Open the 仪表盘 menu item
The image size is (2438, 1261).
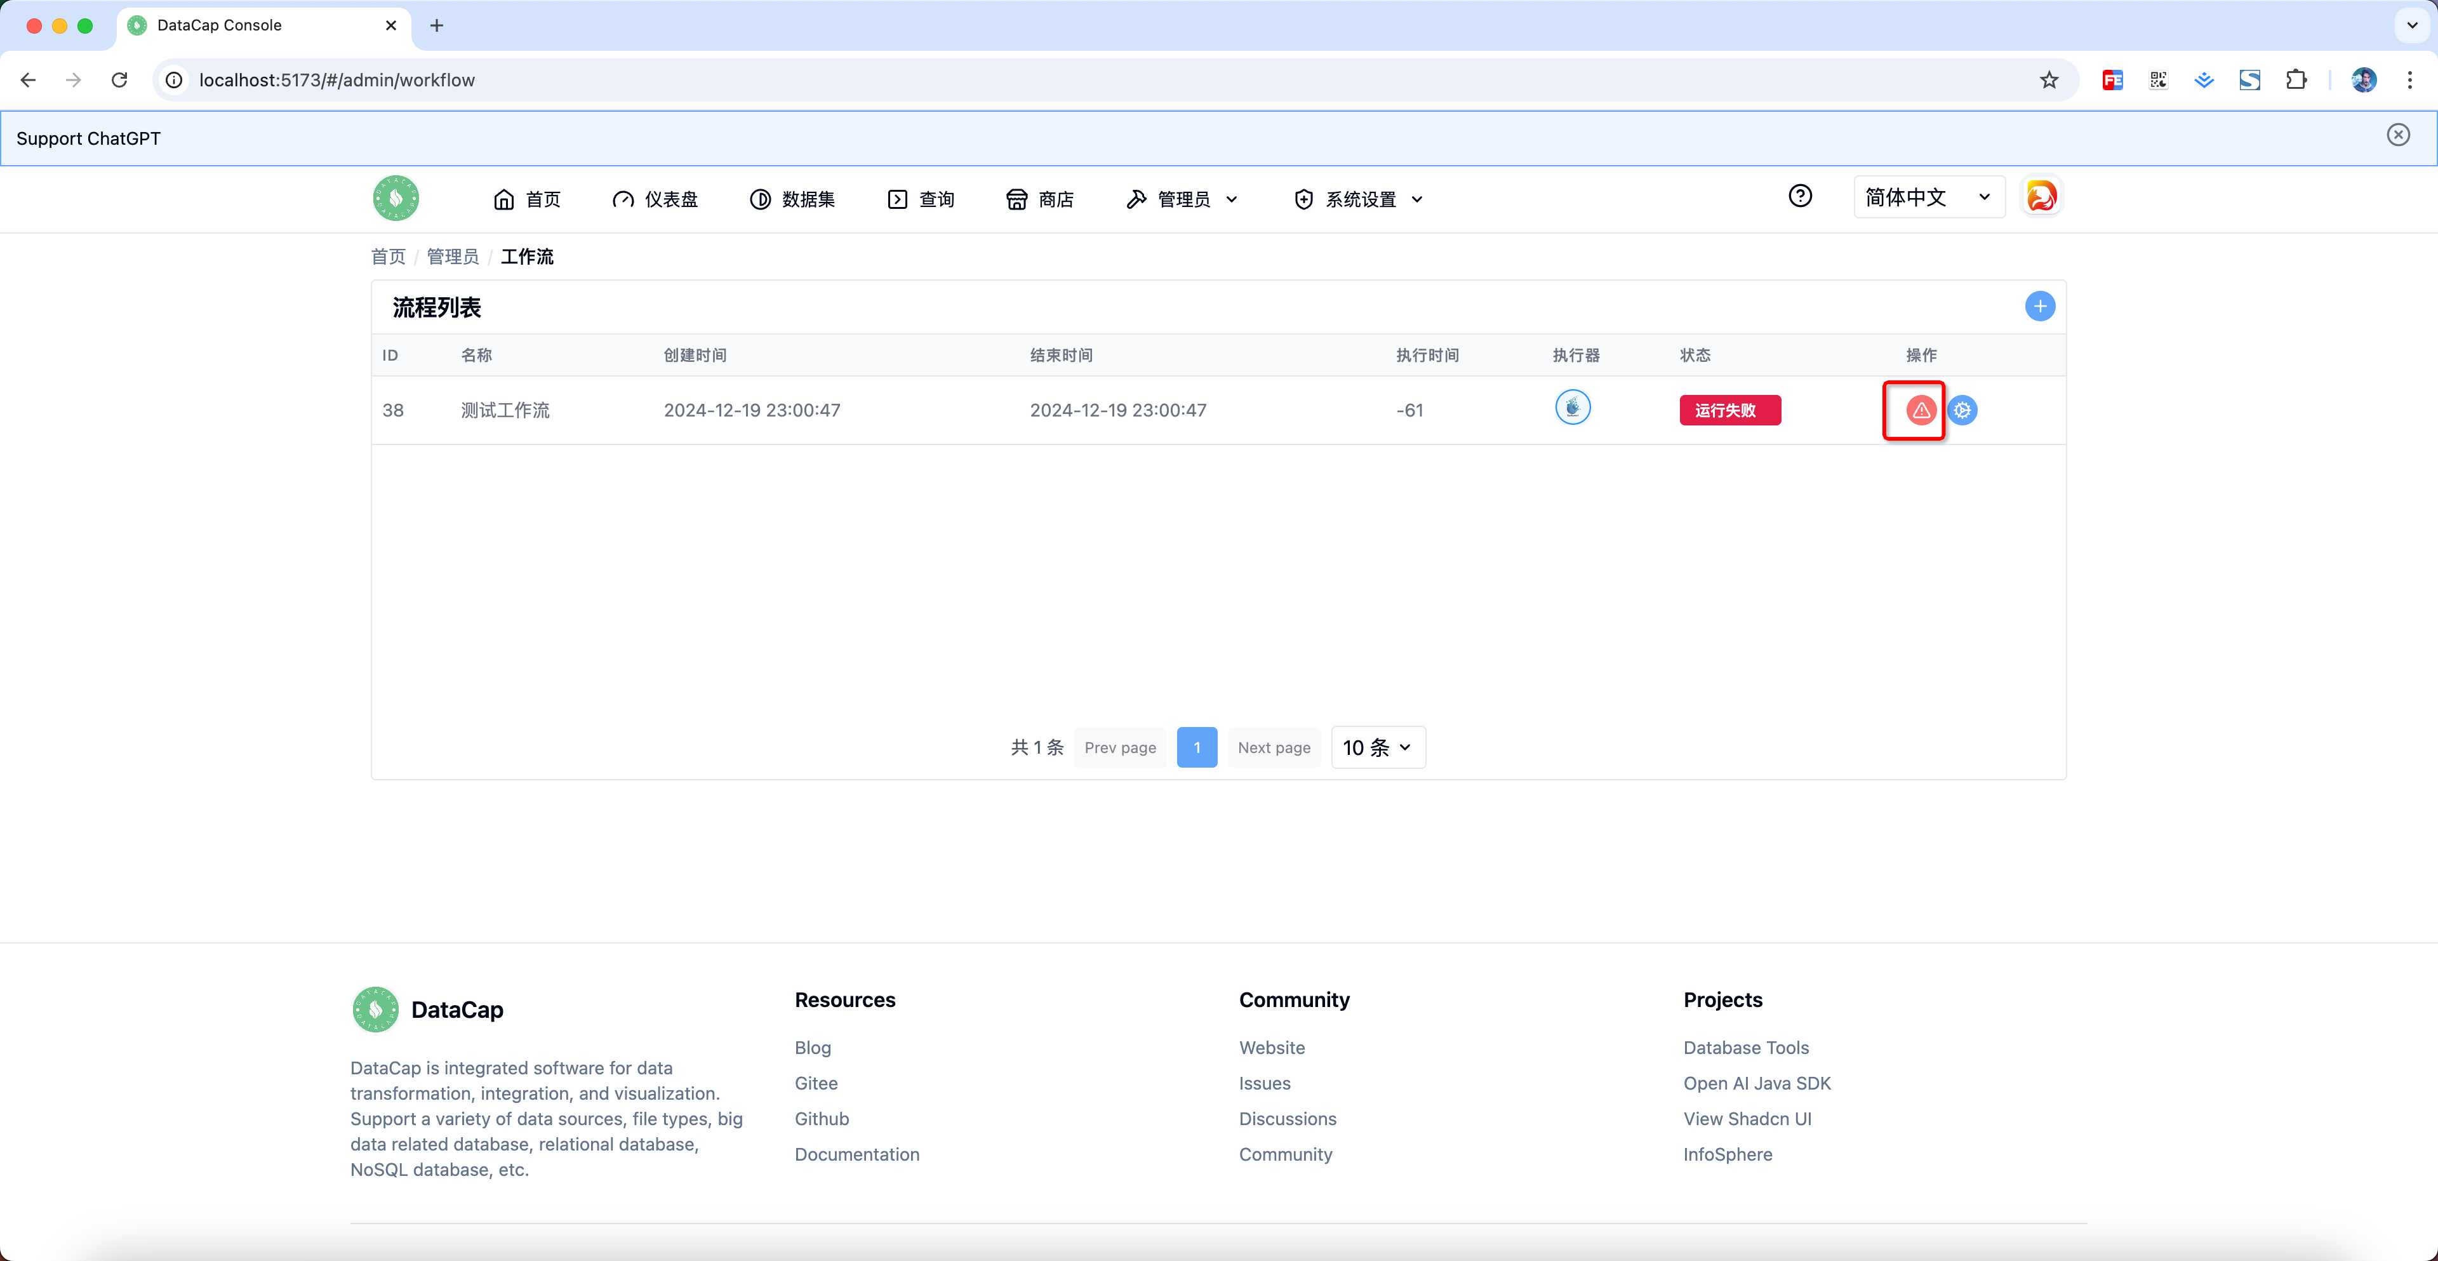(x=655, y=199)
